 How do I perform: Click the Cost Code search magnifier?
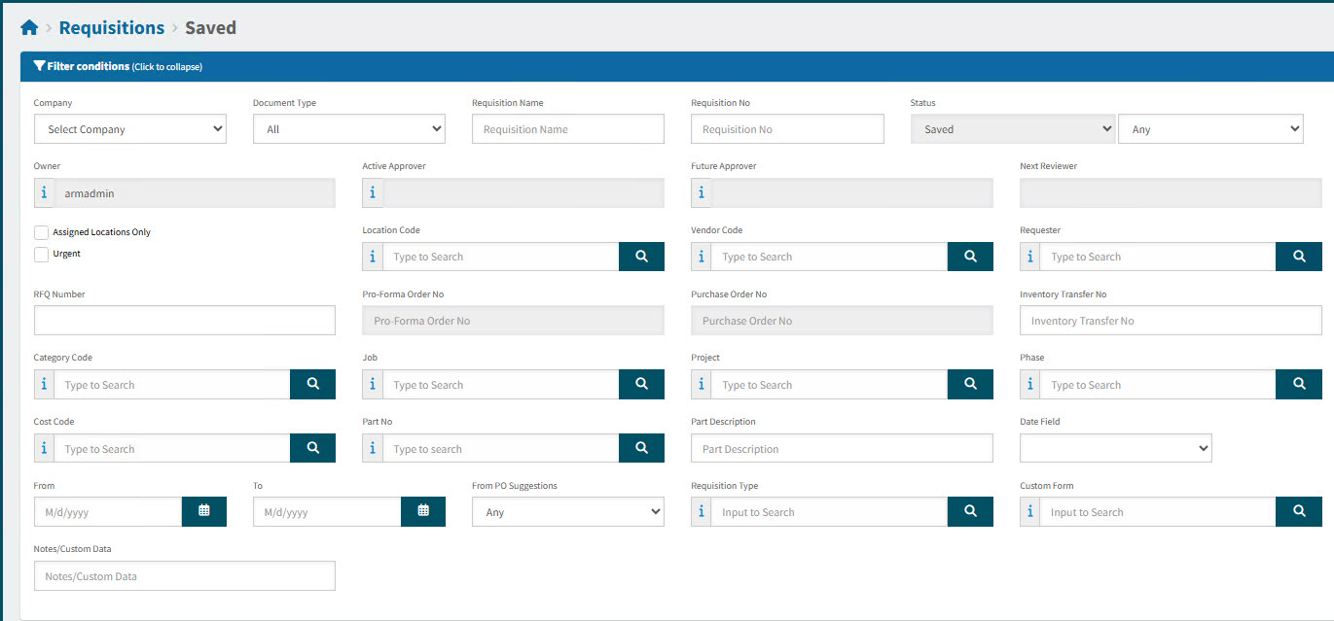(x=311, y=447)
